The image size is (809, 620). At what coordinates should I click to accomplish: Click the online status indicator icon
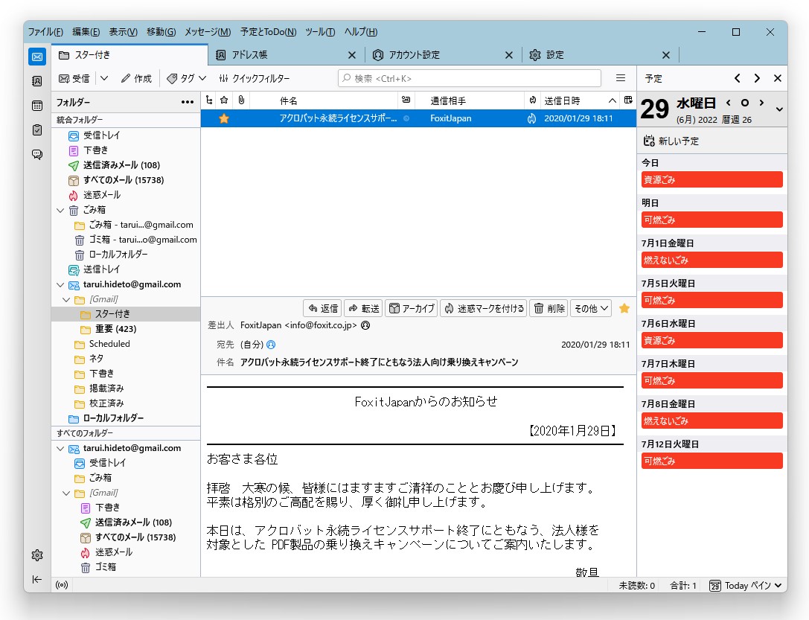click(62, 585)
